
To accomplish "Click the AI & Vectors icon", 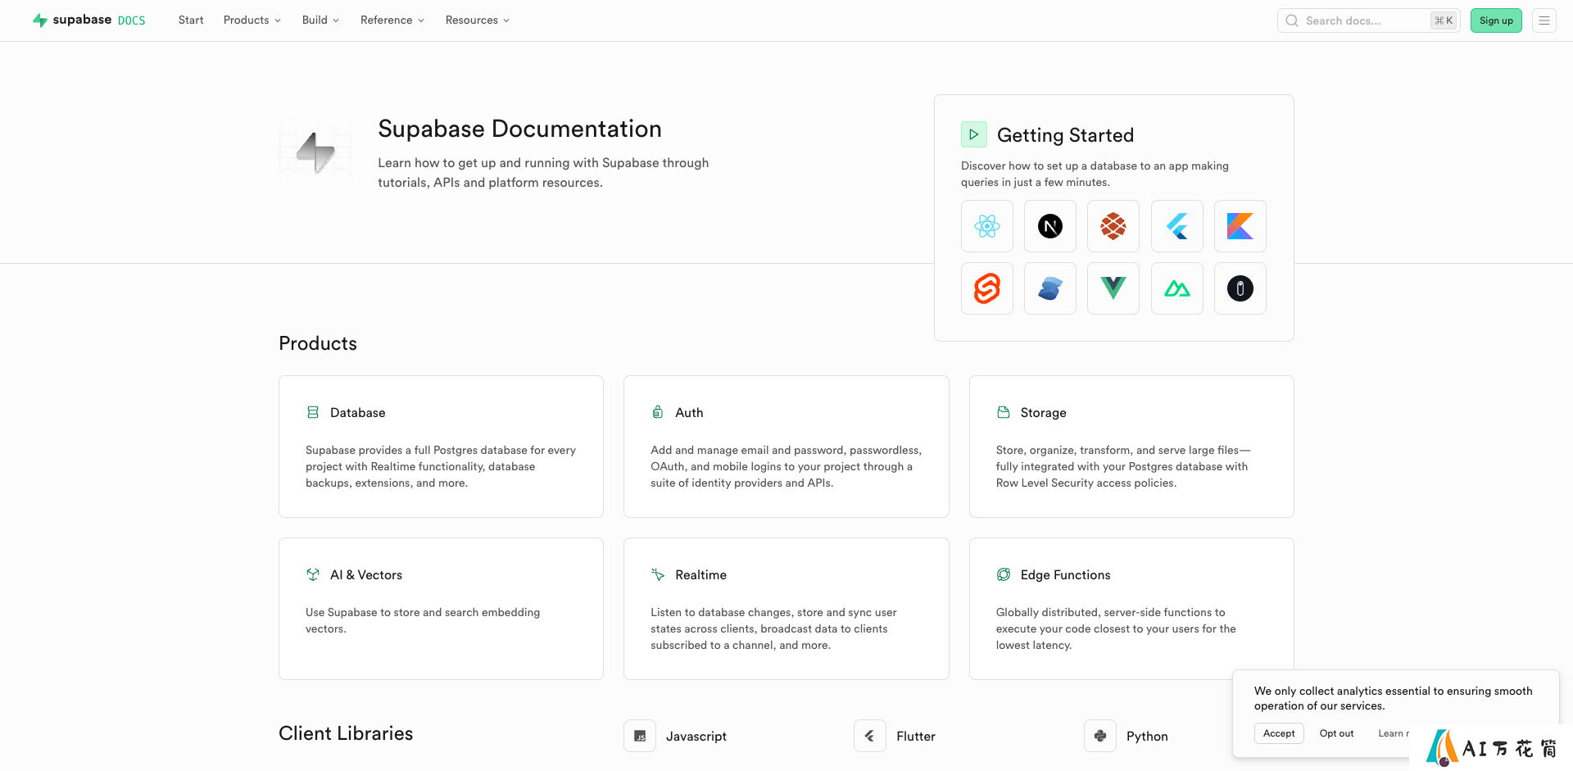I will [313, 574].
